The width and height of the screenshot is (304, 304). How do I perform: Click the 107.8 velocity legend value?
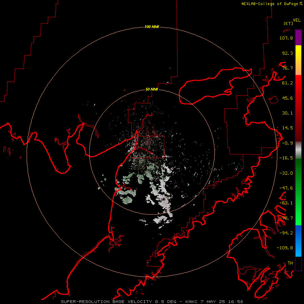286,38
